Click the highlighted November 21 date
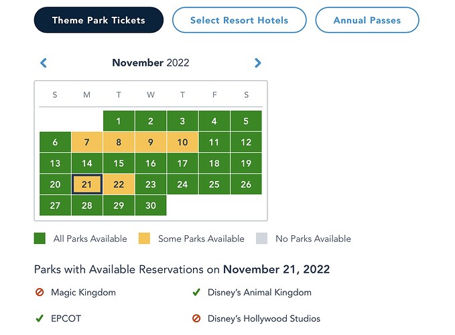 pyautogui.click(x=86, y=184)
